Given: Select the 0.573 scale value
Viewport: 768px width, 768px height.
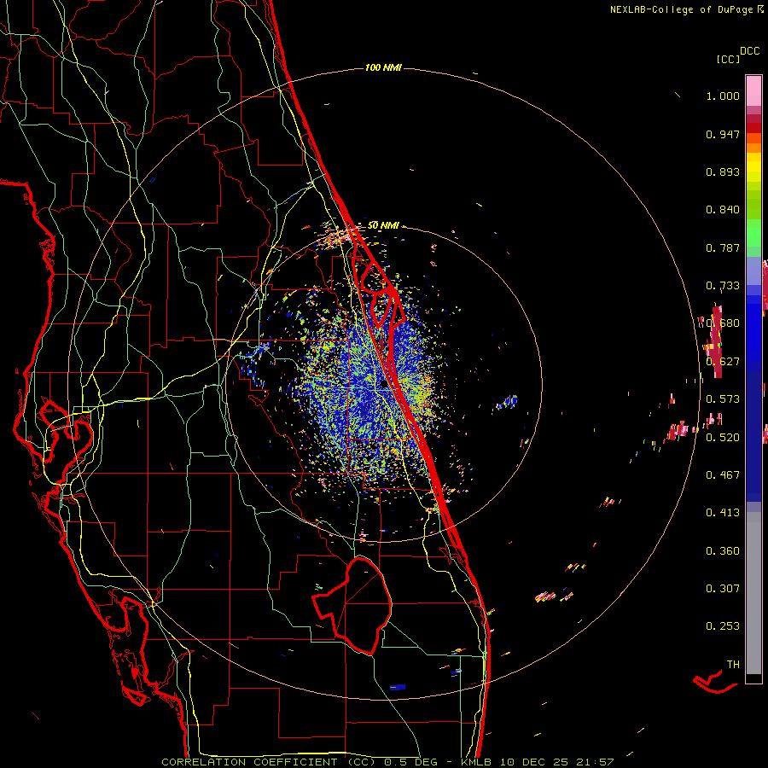Looking at the screenshot, I should (723, 399).
